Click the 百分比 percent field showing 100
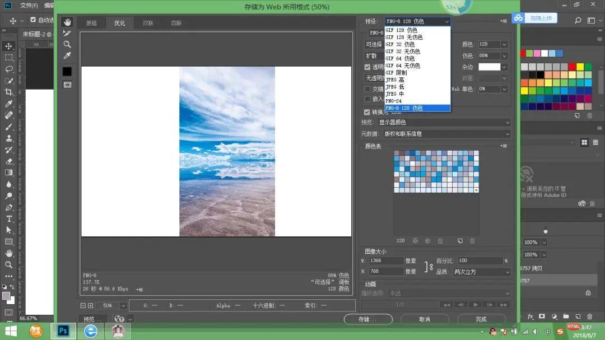Screen dimensions: 605x340 click(480, 260)
